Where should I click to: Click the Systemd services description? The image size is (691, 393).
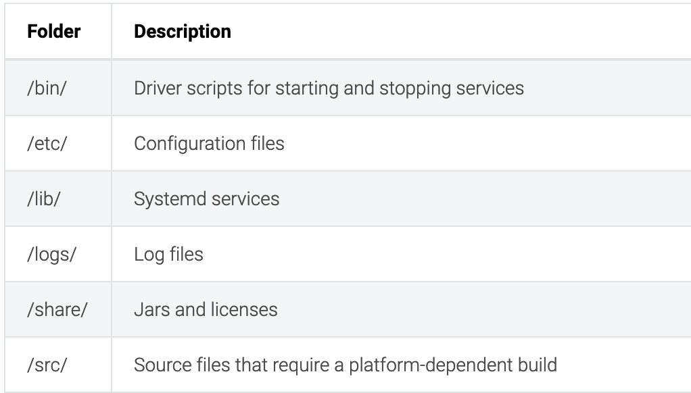pos(207,199)
